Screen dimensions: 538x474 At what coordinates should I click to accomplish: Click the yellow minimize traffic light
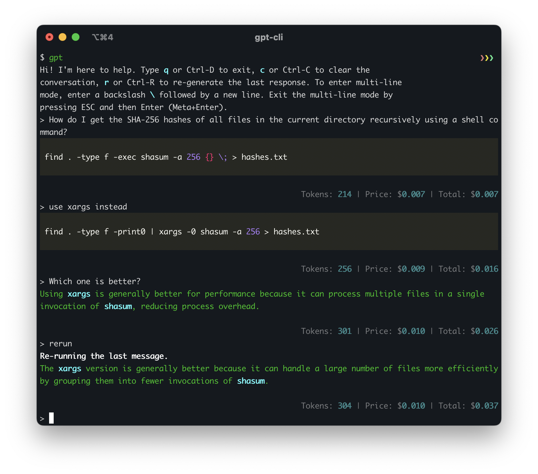click(x=62, y=37)
